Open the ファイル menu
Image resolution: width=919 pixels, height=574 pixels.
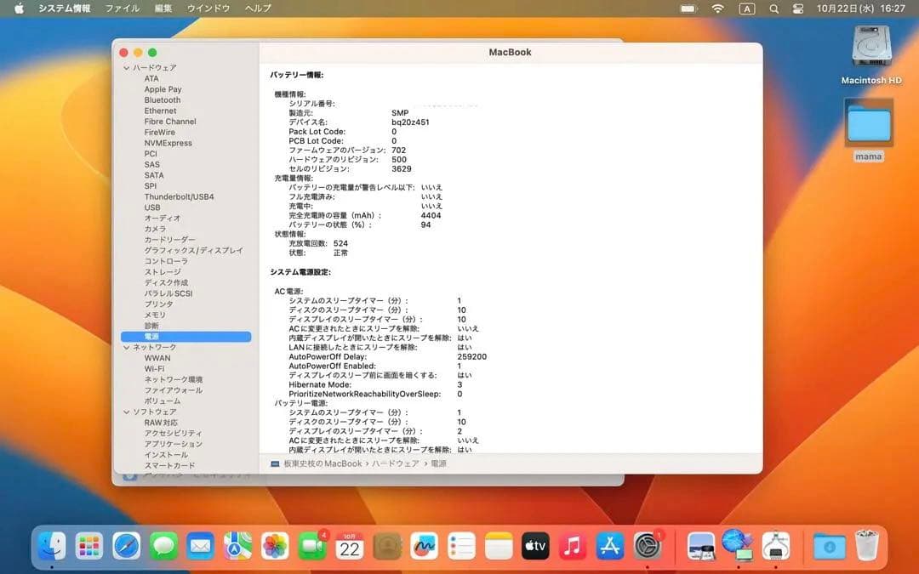(123, 8)
